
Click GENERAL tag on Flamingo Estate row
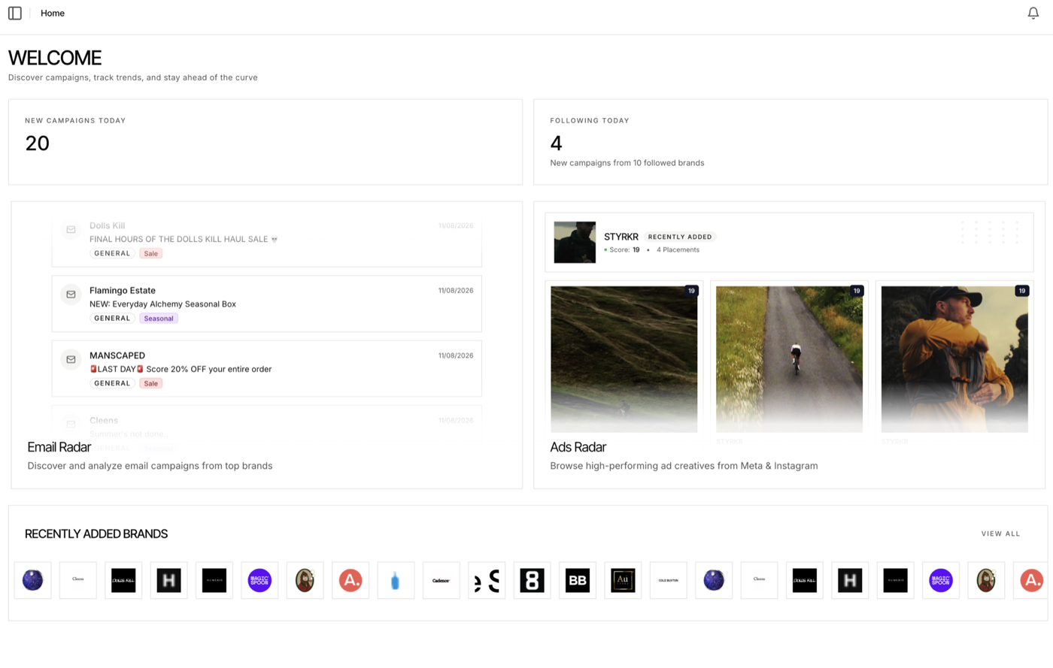point(112,319)
